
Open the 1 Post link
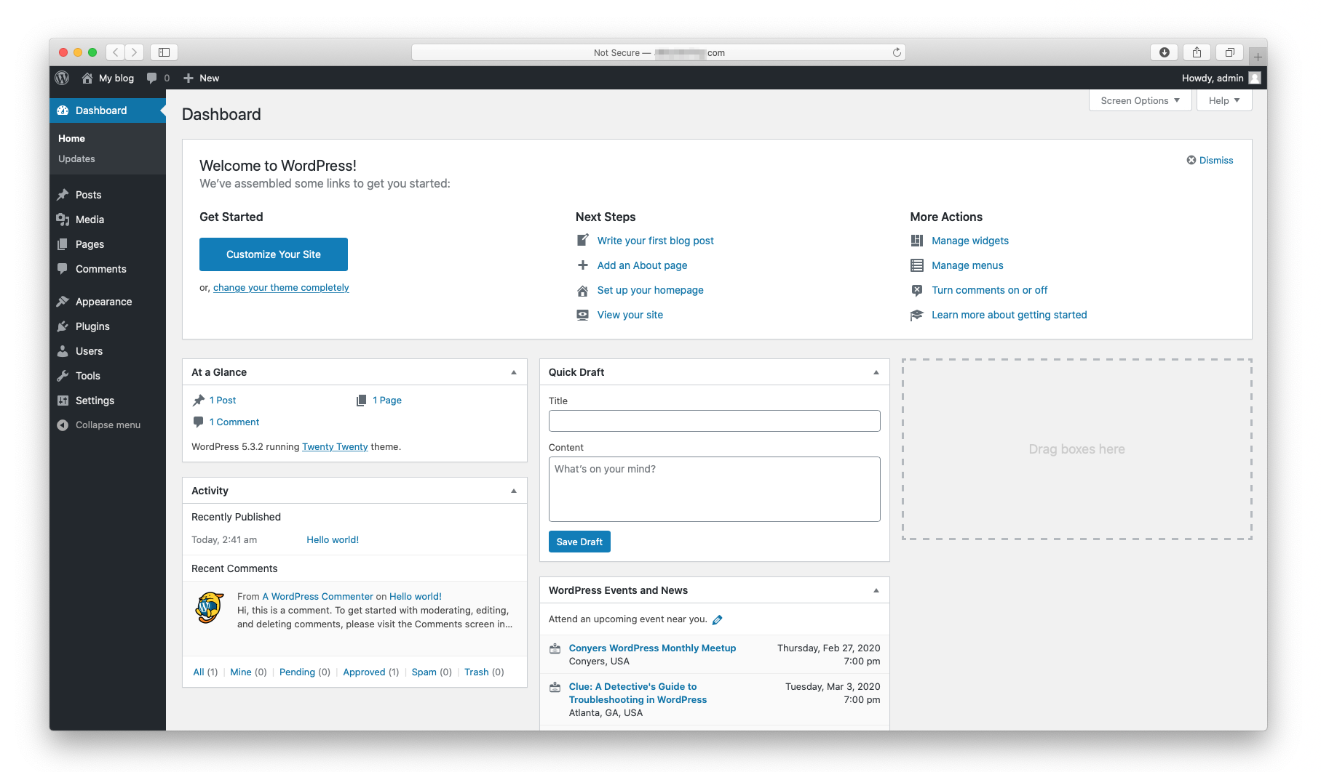(x=223, y=401)
